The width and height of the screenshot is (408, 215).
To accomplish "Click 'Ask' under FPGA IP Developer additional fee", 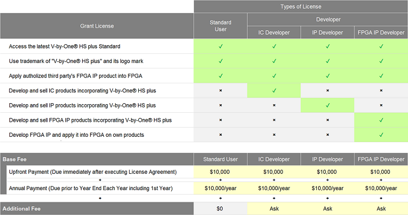I will click(381, 209).
